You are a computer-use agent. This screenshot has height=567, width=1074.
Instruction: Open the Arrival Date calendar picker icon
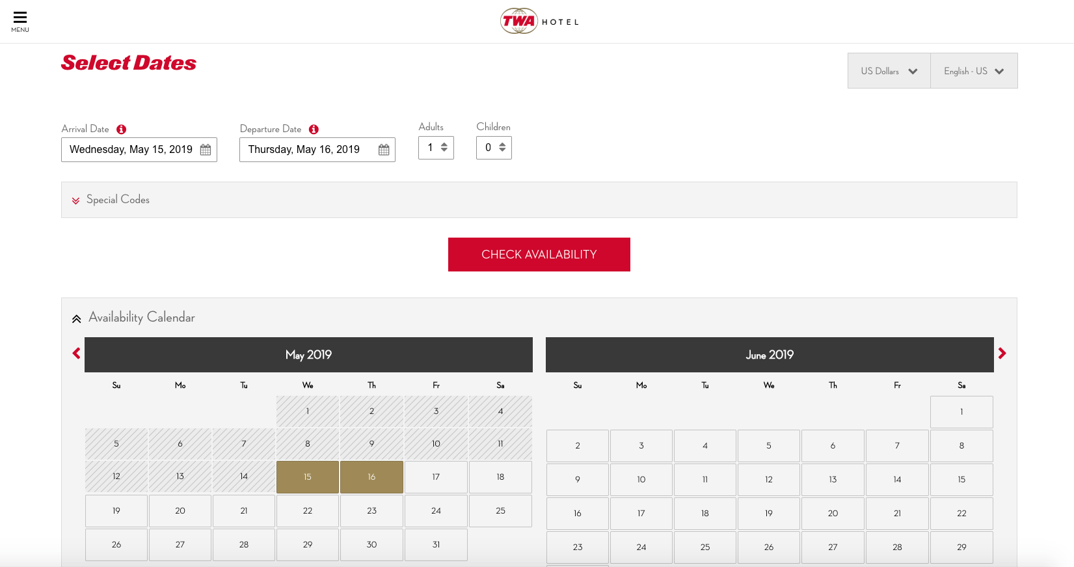tap(206, 150)
